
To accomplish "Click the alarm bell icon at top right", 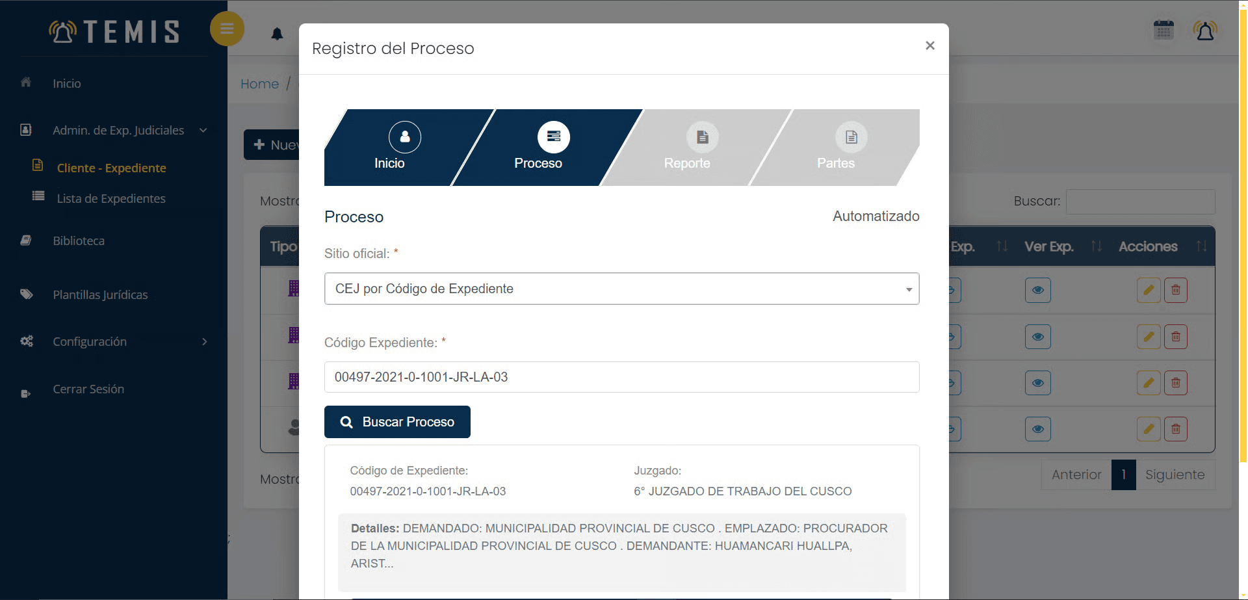I will [1204, 31].
